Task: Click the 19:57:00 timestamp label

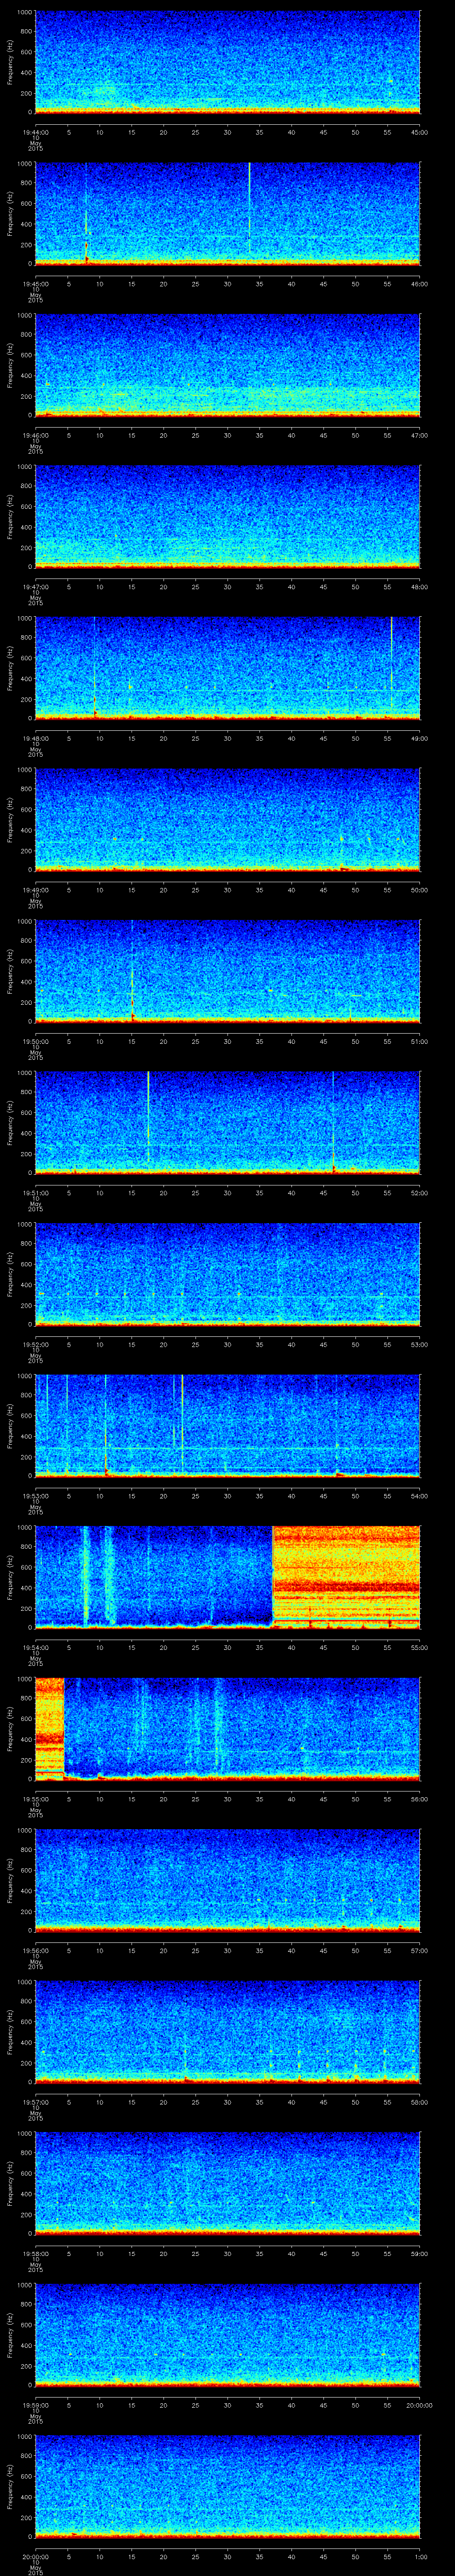Action: coord(35,2102)
